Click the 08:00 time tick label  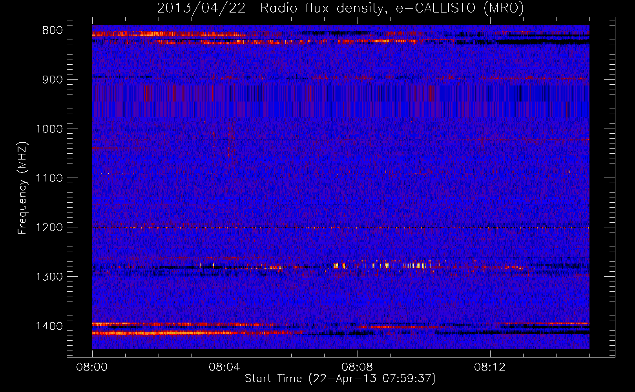coord(92,367)
